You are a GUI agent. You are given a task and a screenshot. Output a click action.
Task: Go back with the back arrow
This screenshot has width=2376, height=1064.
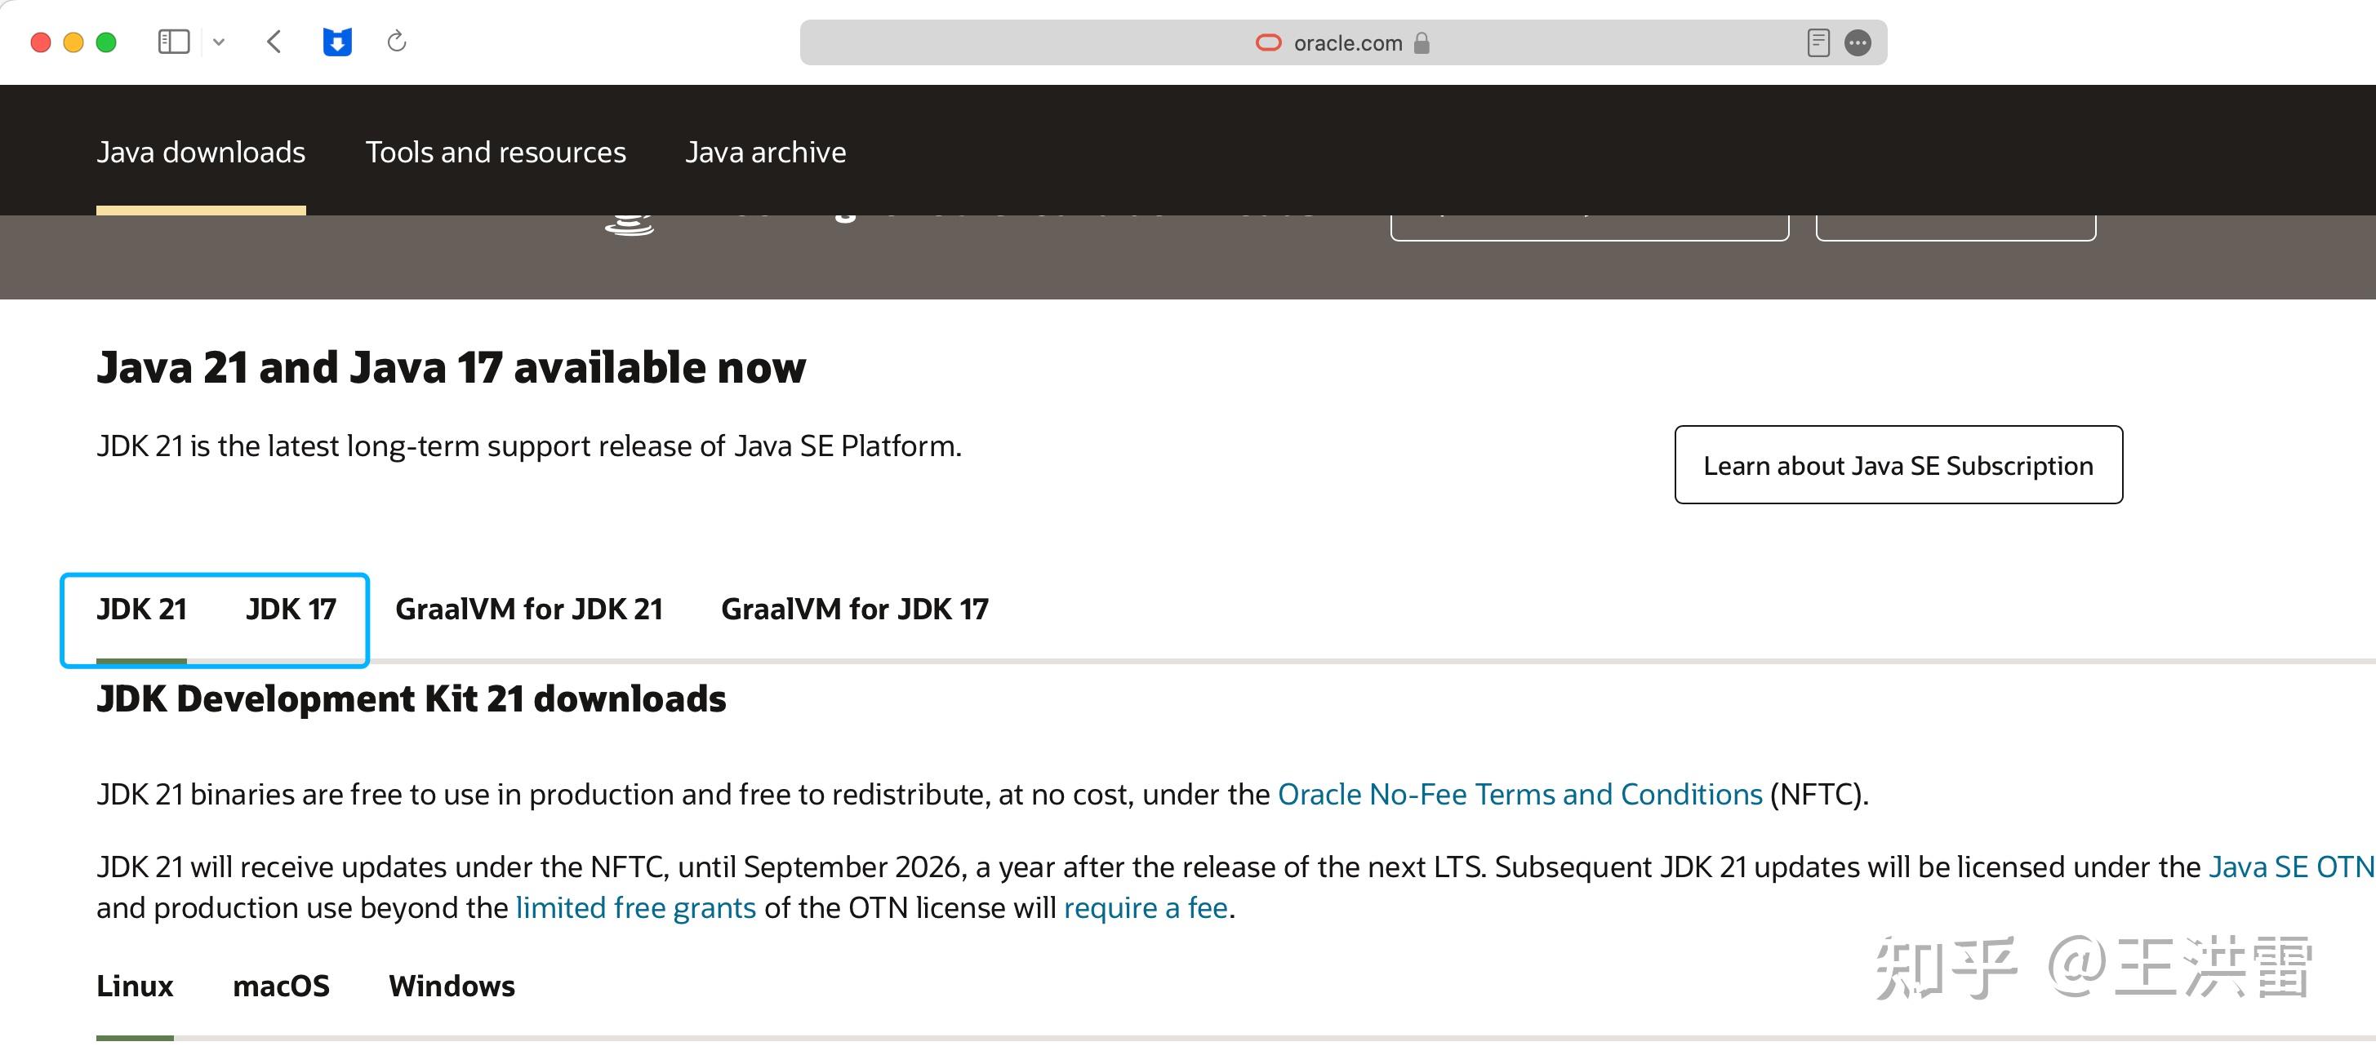(274, 42)
